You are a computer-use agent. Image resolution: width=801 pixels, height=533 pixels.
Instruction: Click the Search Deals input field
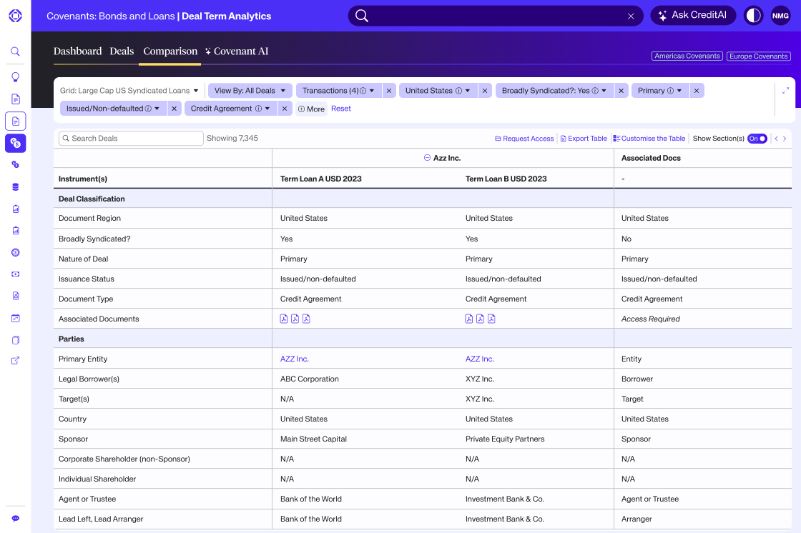click(x=132, y=139)
